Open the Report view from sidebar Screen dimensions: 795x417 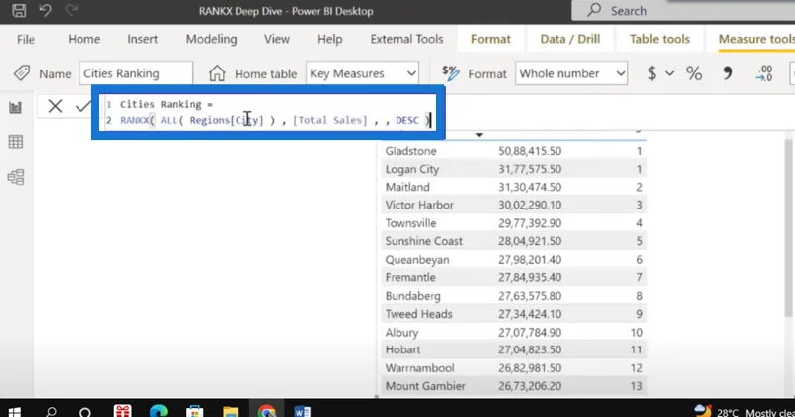click(x=15, y=107)
